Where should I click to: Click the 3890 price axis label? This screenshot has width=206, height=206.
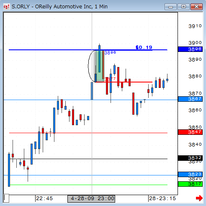195,59
